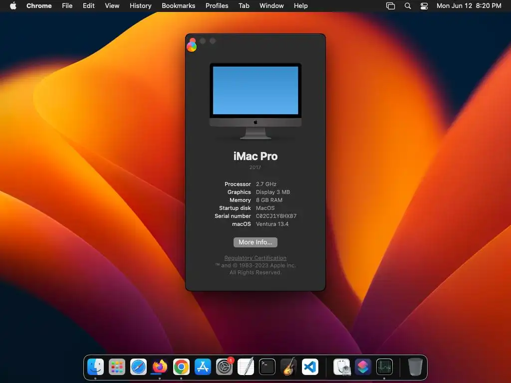The image size is (511, 383).
Task: Click the 2017 model year text
Action: click(255, 168)
